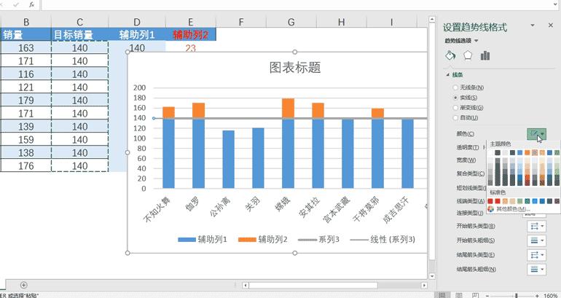Click the fx insert function icon

click(x=31, y=4)
